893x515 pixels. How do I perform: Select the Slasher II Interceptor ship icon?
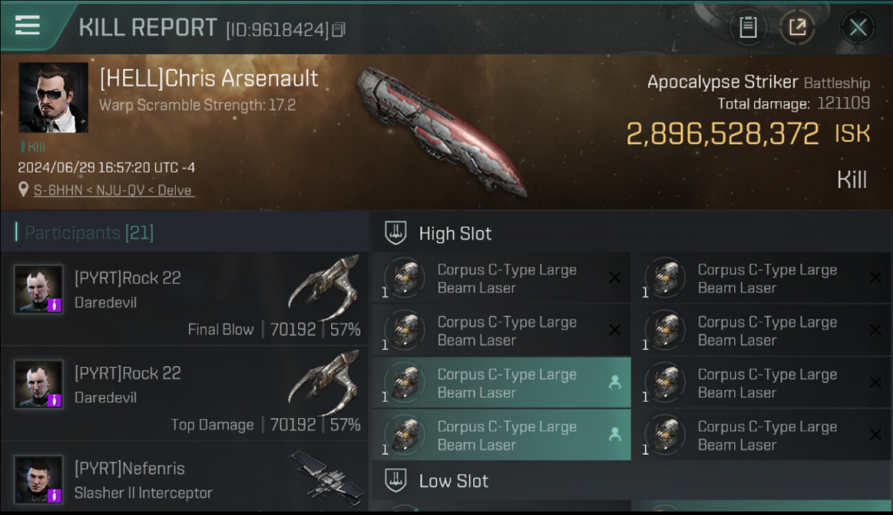(326, 474)
